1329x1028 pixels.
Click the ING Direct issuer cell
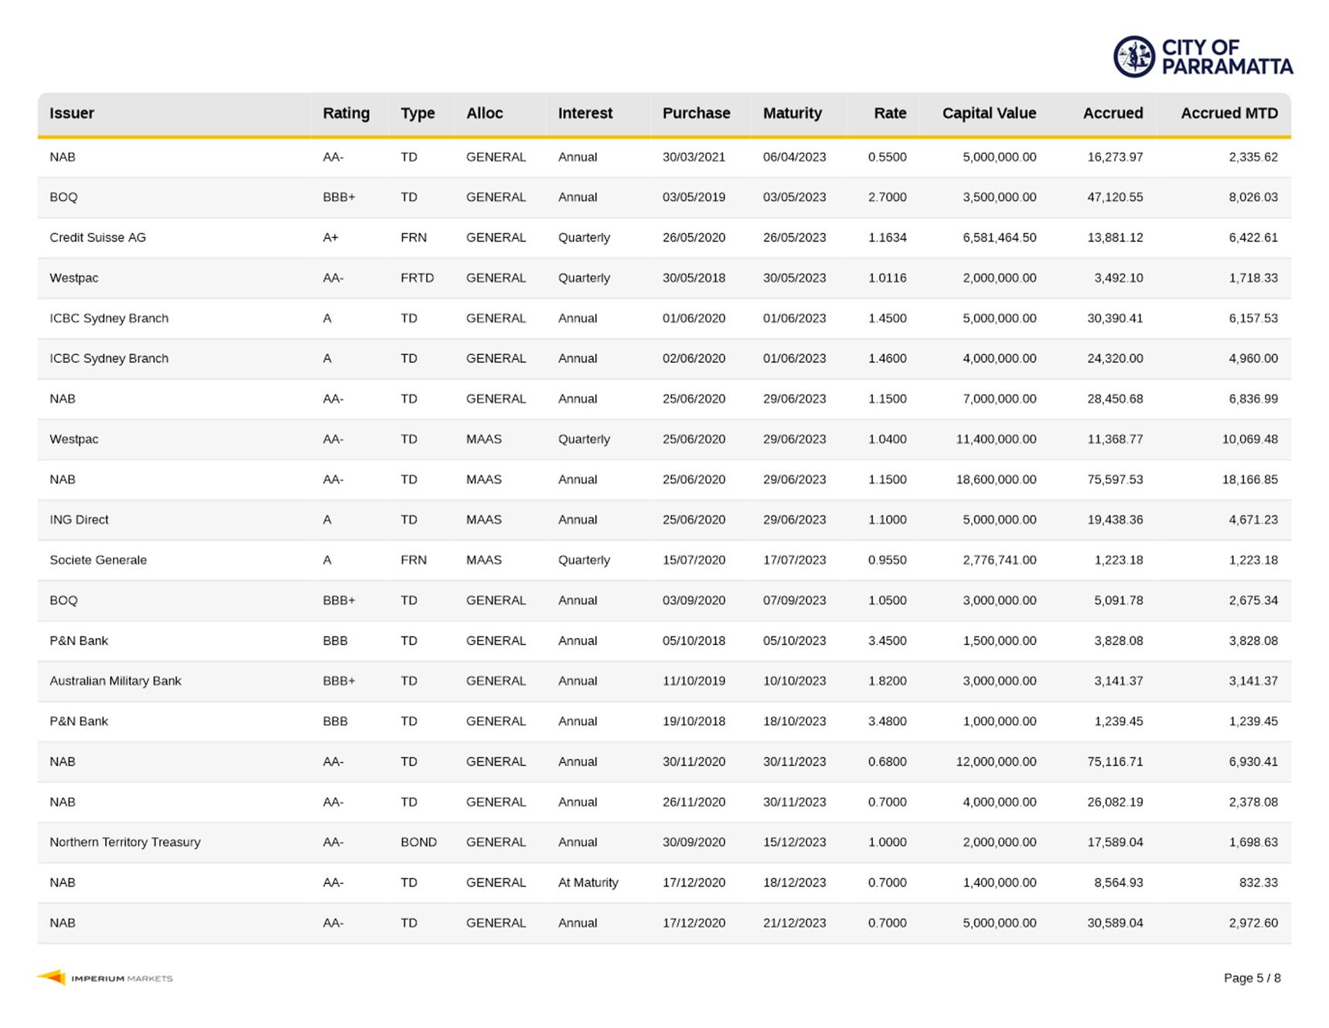click(x=79, y=520)
